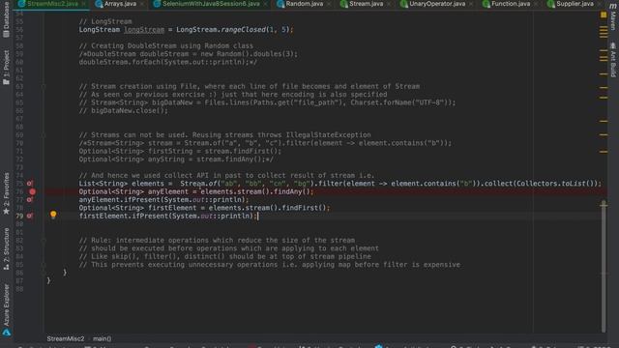The height and width of the screenshot is (348, 619).
Task: Close the Function.java tab
Action: point(536,4)
